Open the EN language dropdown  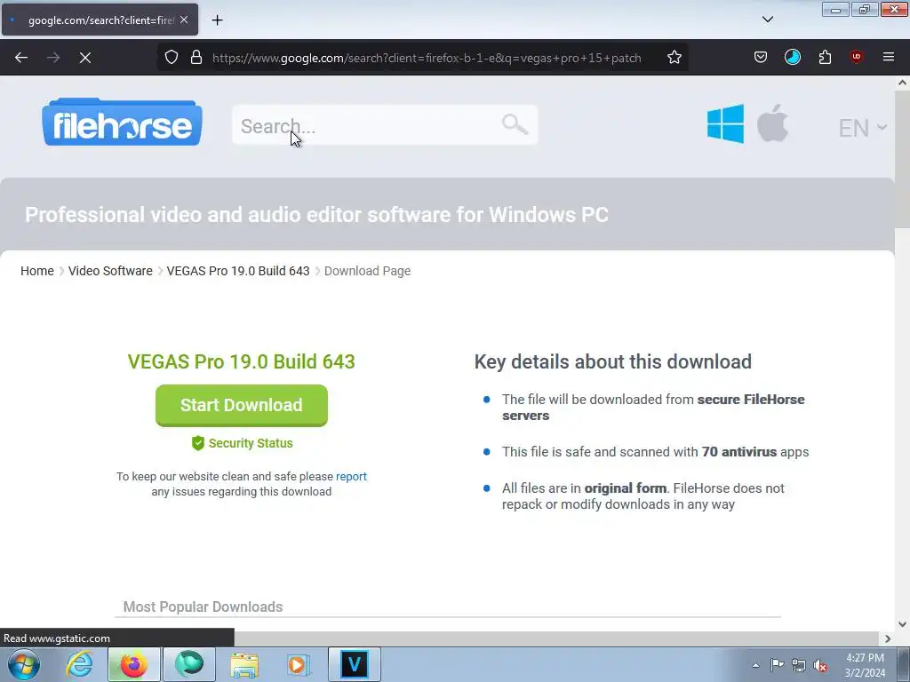[862, 128]
